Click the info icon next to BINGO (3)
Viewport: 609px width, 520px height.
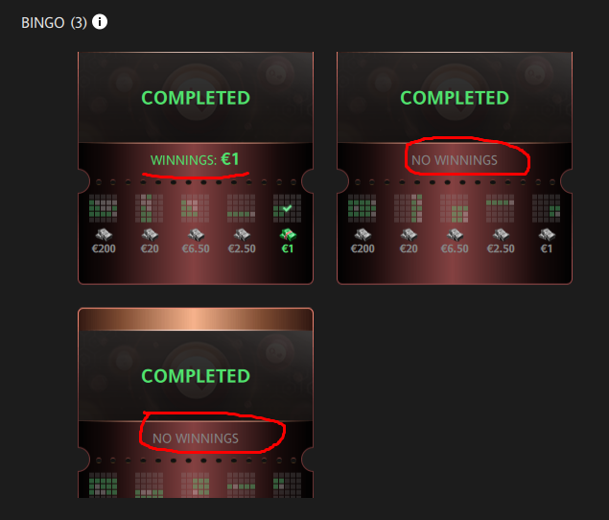100,22
